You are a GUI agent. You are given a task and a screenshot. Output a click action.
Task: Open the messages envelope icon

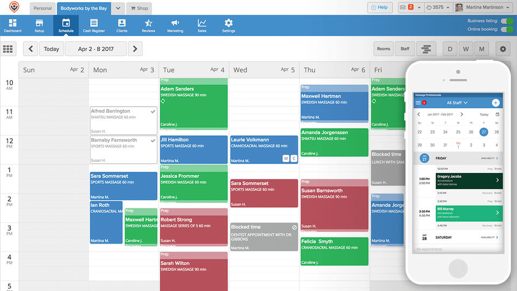pos(403,7)
